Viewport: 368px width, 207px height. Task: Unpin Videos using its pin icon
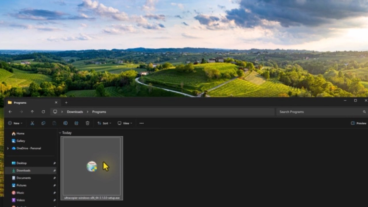(54, 200)
